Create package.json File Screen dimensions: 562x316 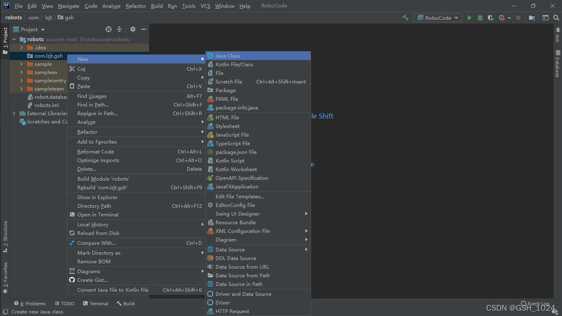(x=258, y=152)
